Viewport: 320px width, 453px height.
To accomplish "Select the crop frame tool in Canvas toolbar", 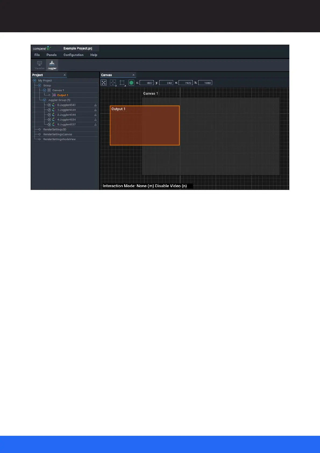I will click(122, 83).
